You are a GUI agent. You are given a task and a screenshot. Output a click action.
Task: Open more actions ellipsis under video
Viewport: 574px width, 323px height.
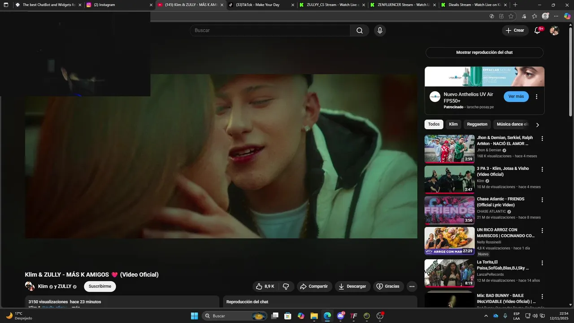tap(412, 286)
